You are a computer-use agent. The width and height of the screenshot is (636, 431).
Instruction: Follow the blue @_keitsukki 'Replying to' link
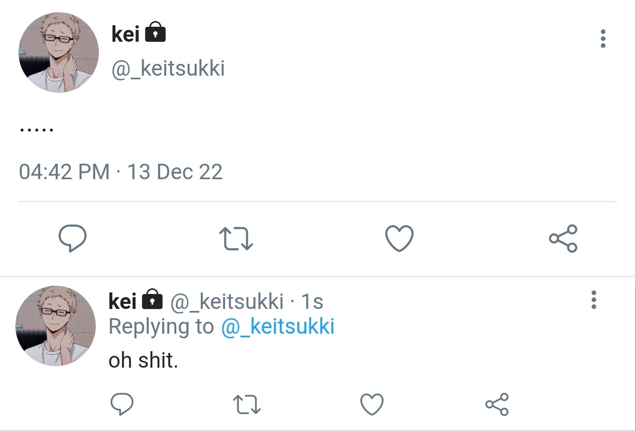click(x=278, y=326)
